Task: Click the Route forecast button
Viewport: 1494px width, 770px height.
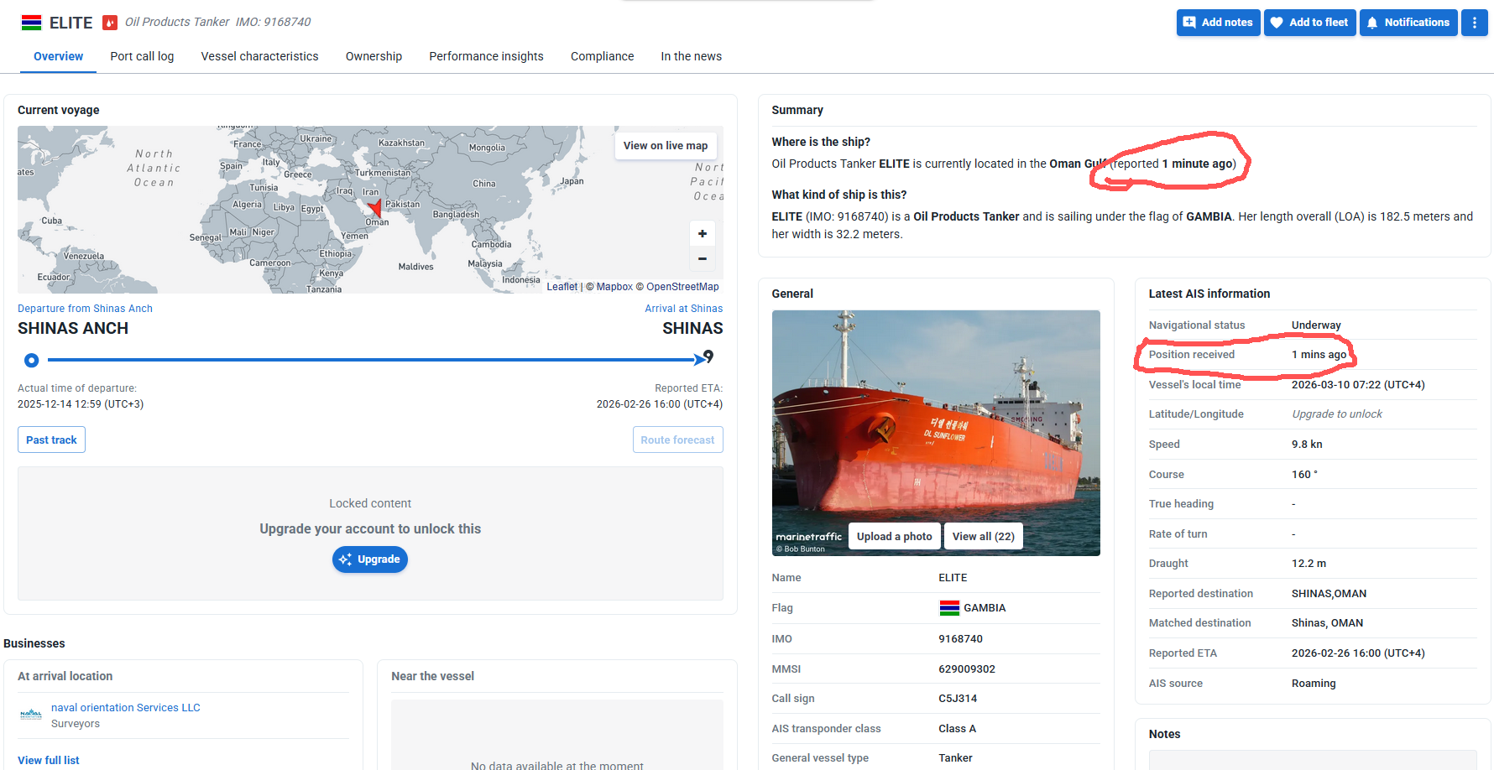Action: [x=677, y=440]
